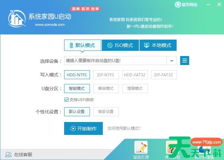224x160 pixels.
Task: Open the 启动快捷键 boot hotkey icon
Action: pyautogui.click(x=204, y=148)
